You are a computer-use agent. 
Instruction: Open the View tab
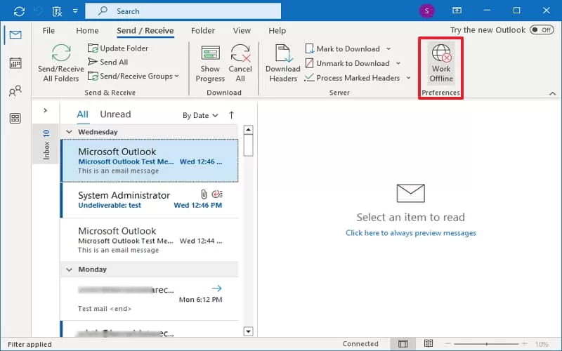242,30
